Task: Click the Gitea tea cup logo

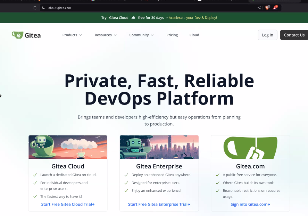Action: tap(17, 35)
